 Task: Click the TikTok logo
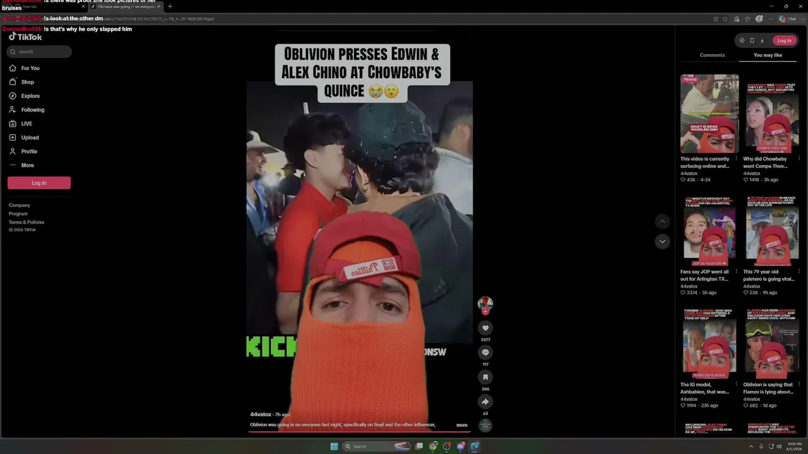coord(25,37)
